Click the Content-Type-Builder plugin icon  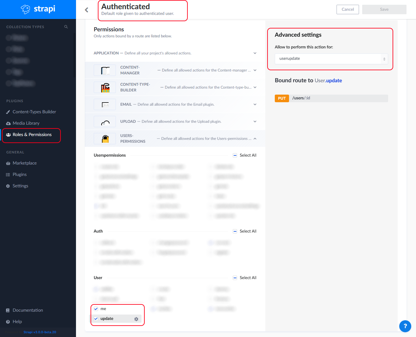105,87
